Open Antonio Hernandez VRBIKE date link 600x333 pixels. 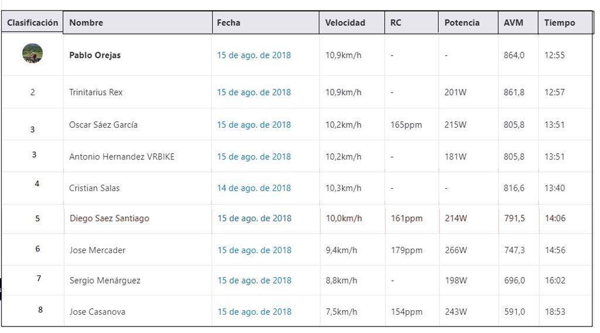pos(254,157)
